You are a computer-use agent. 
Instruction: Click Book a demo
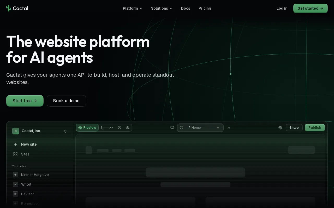(x=66, y=101)
